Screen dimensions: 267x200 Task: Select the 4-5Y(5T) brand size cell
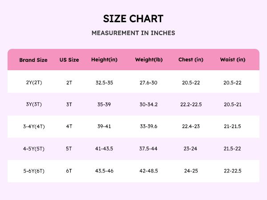point(33,148)
